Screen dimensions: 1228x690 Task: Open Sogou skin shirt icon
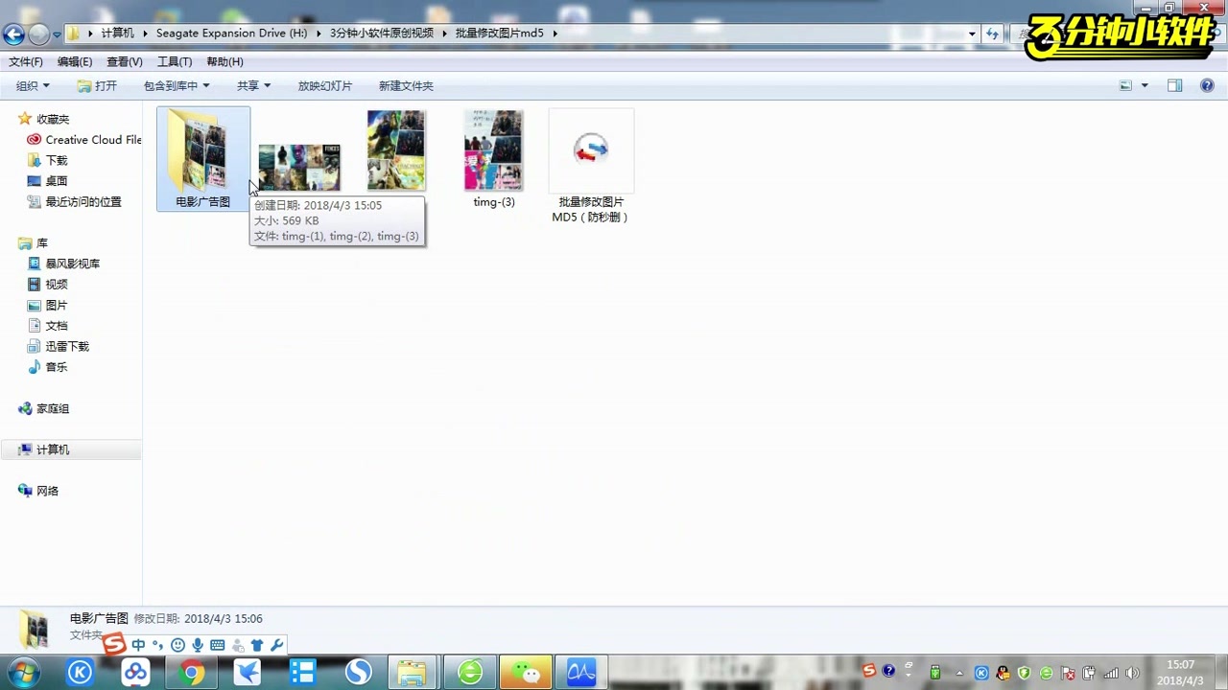coord(257,645)
